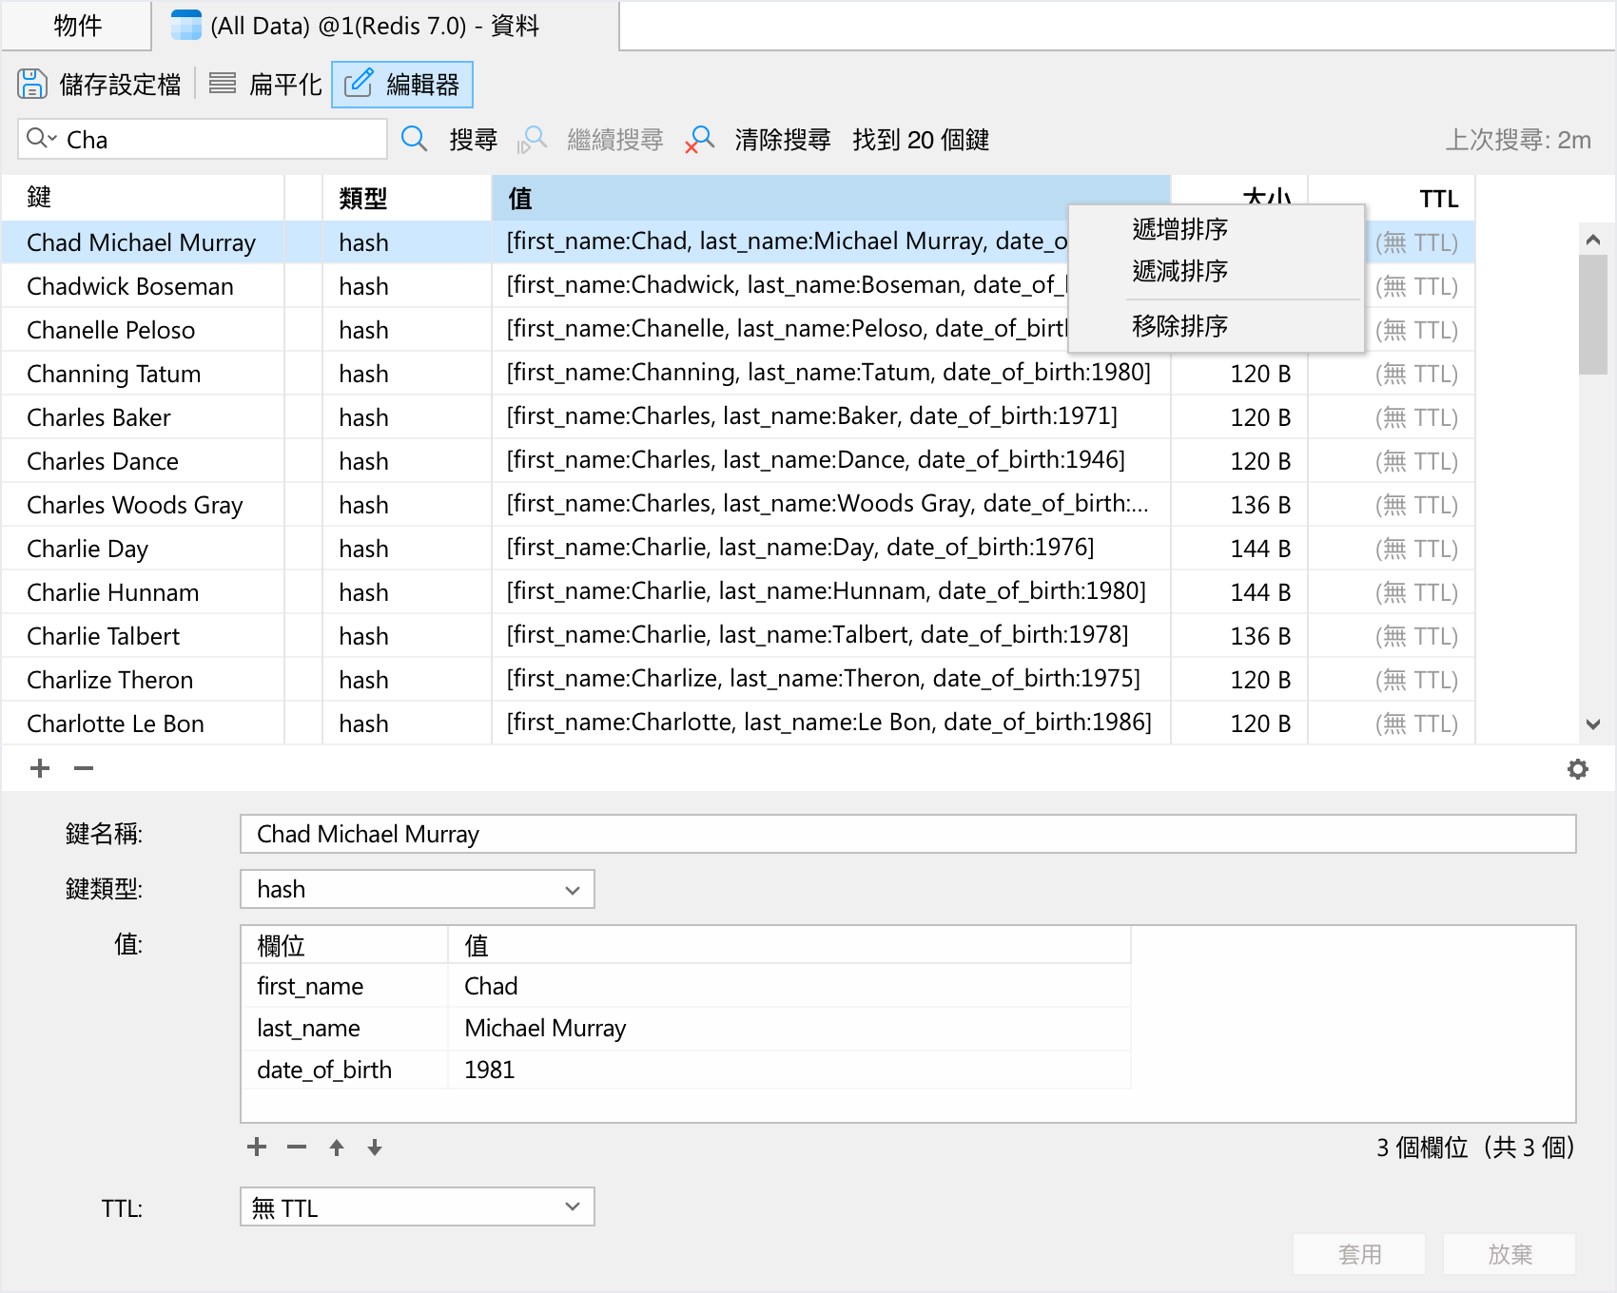The image size is (1617, 1293).
Task: Click the continue search icon
Action: 533,140
